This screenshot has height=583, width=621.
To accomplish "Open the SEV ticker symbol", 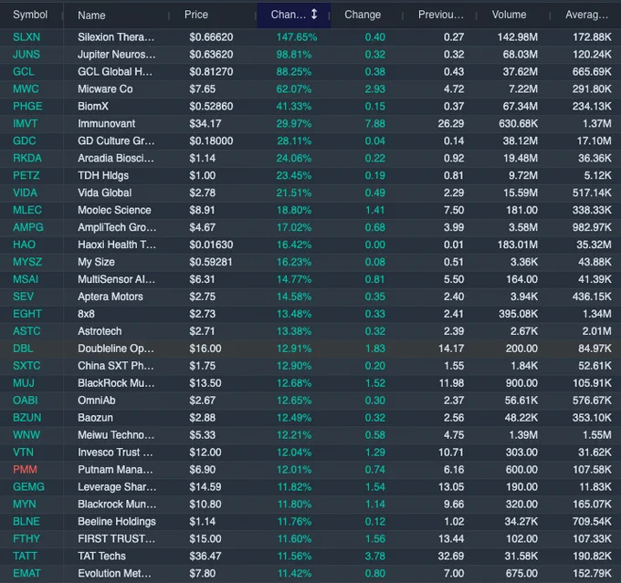I will [x=23, y=297].
